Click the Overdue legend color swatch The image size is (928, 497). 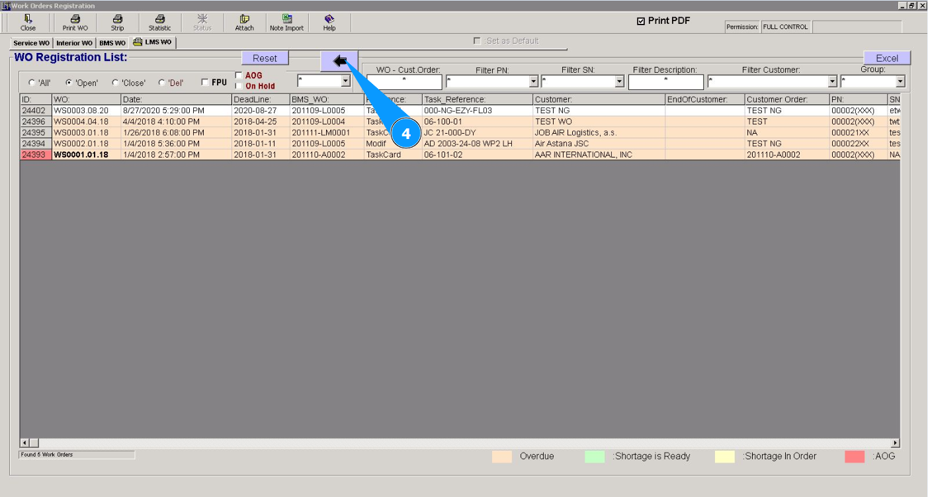pyautogui.click(x=502, y=457)
